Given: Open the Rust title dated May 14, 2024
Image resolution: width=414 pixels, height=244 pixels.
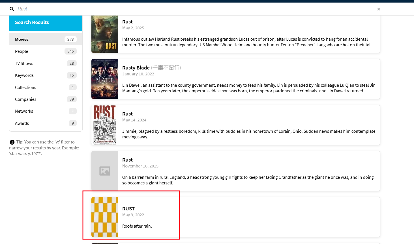Looking at the screenshot, I should click(127, 114).
